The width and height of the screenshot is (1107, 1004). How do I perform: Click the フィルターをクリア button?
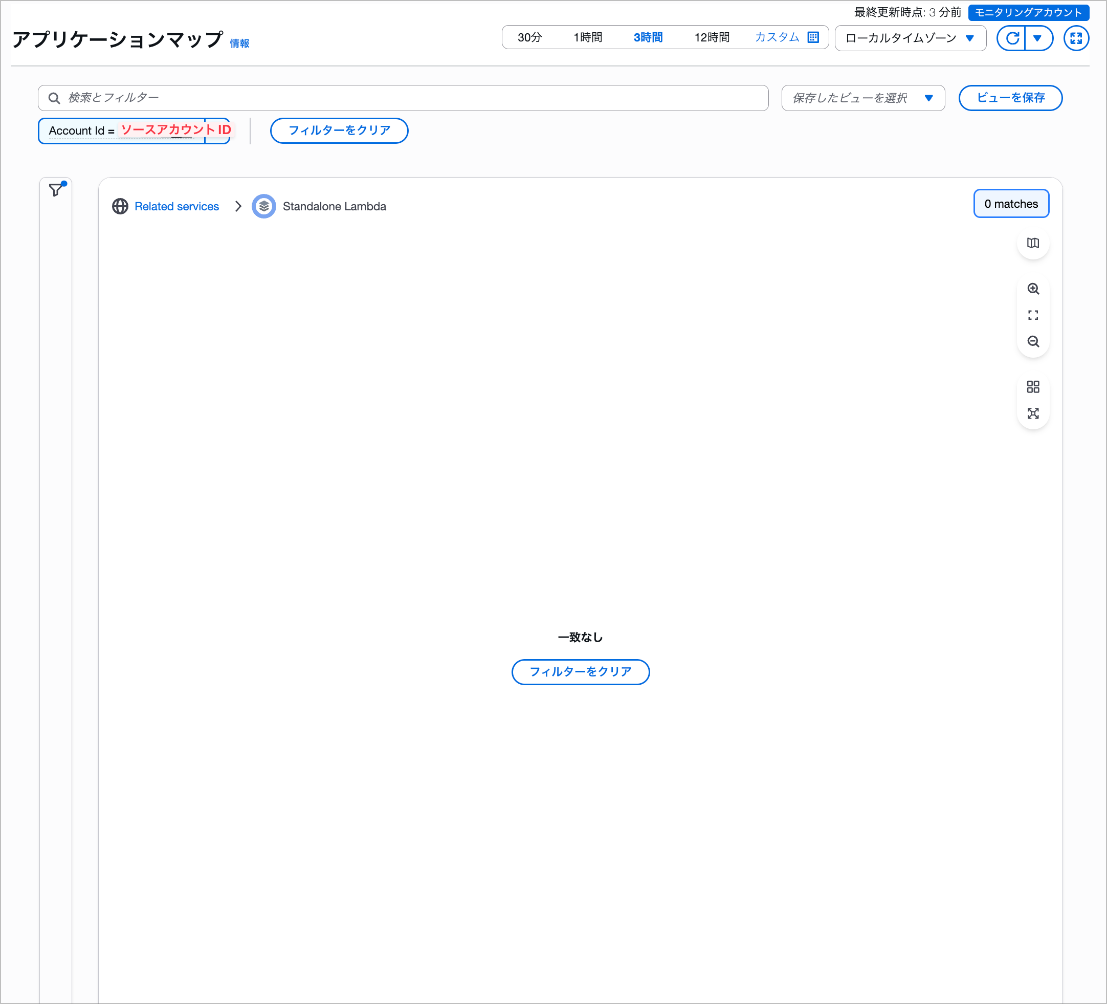point(339,130)
